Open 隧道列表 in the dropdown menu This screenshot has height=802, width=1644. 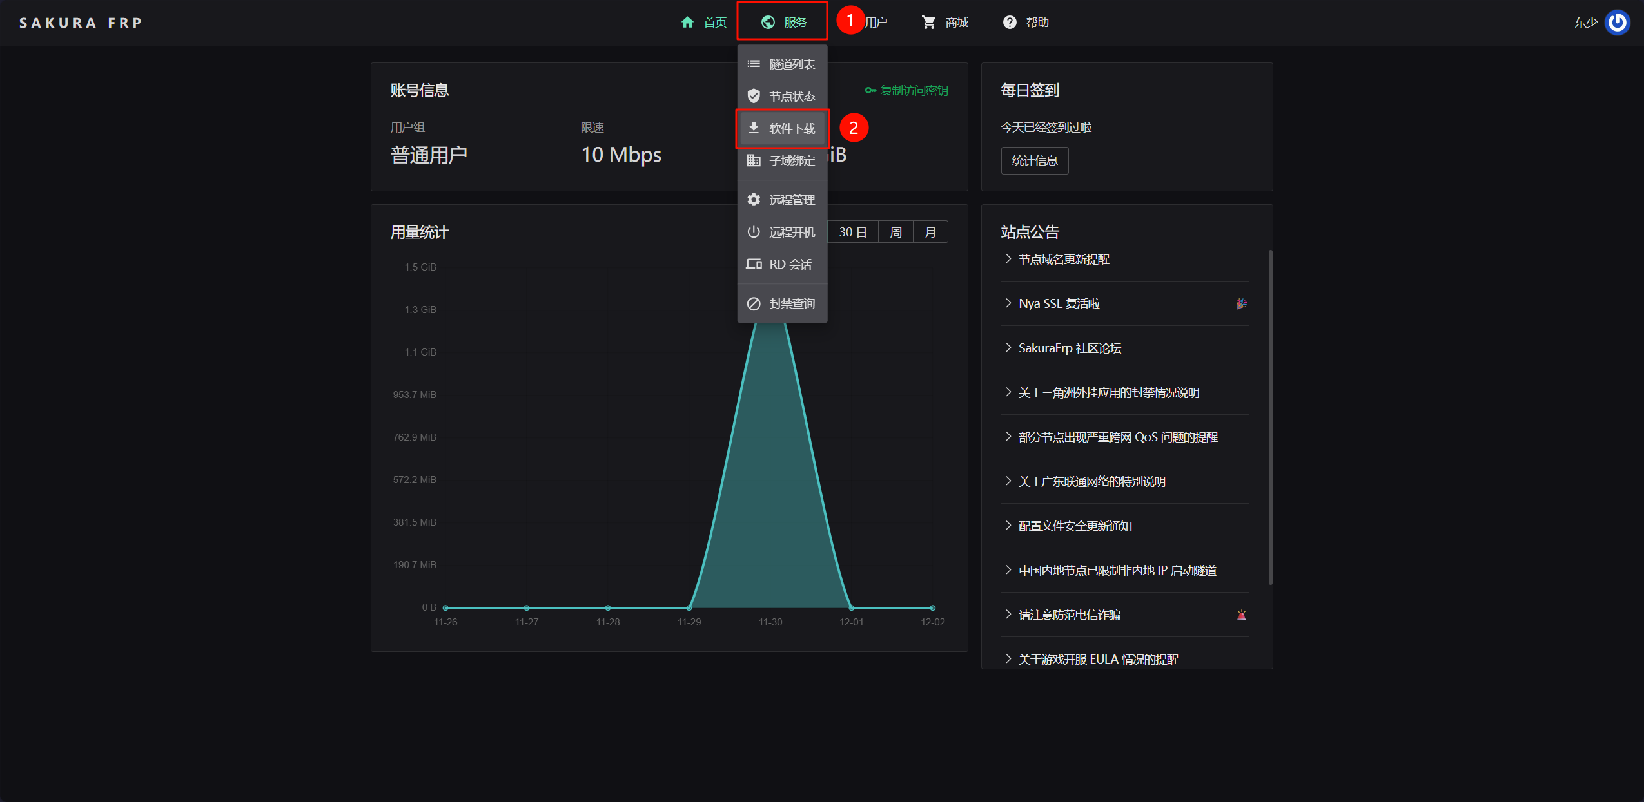(791, 64)
